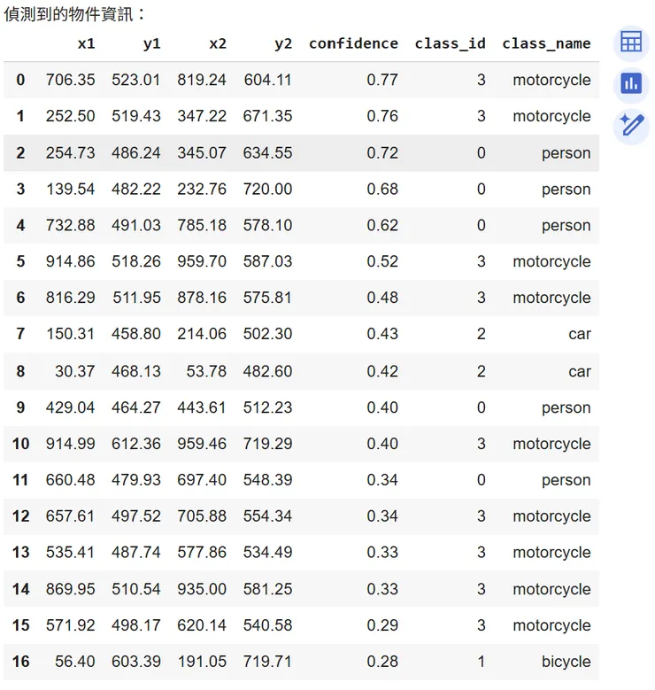
Task: Click row index 0
Action: coord(20,80)
